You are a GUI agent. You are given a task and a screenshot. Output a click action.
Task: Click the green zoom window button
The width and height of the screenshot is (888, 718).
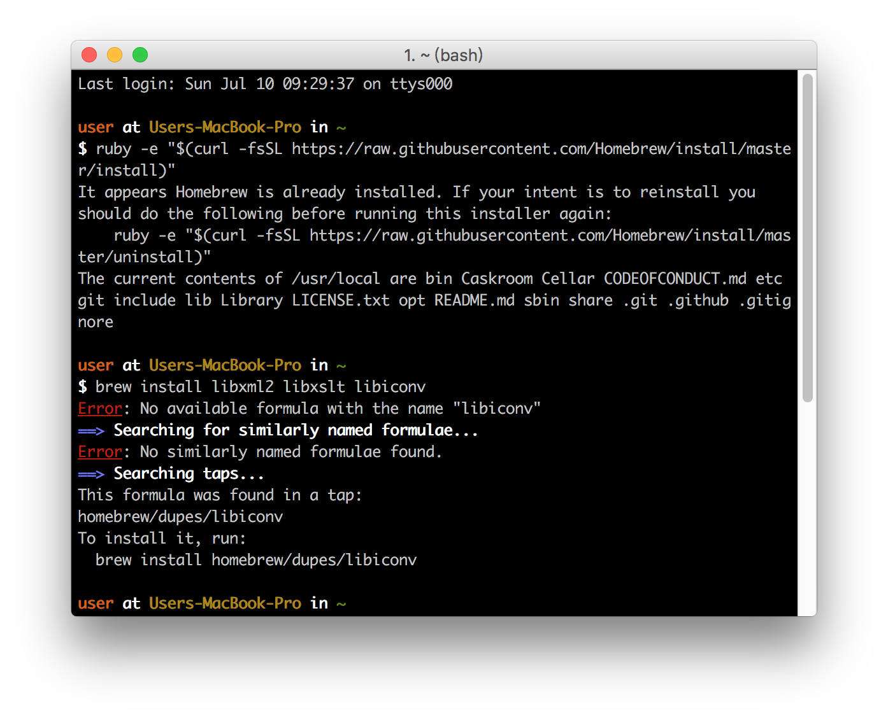pos(140,55)
